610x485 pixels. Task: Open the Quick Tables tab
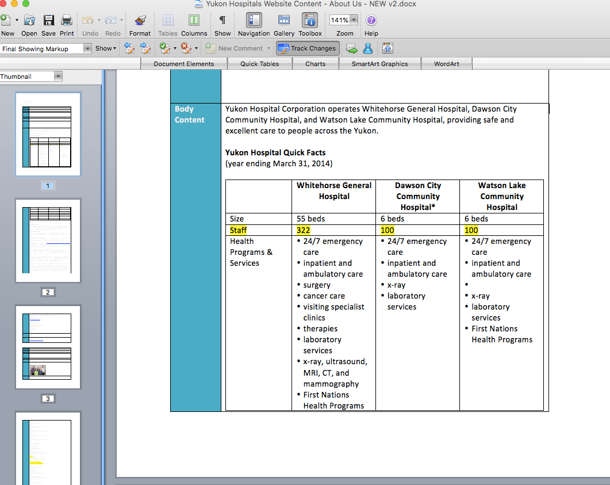(x=259, y=64)
